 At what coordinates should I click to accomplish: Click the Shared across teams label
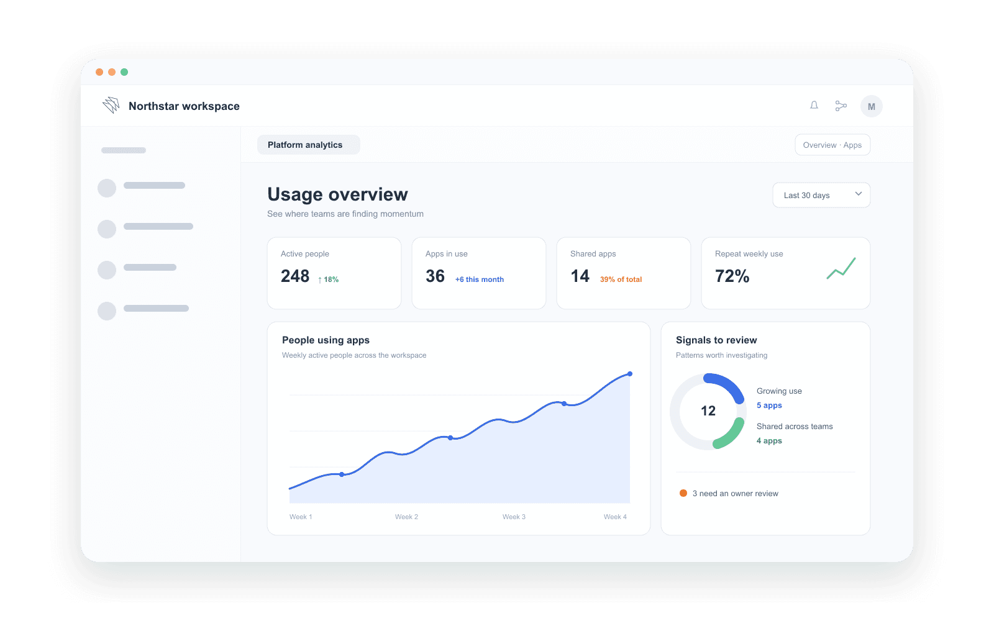[x=795, y=427]
